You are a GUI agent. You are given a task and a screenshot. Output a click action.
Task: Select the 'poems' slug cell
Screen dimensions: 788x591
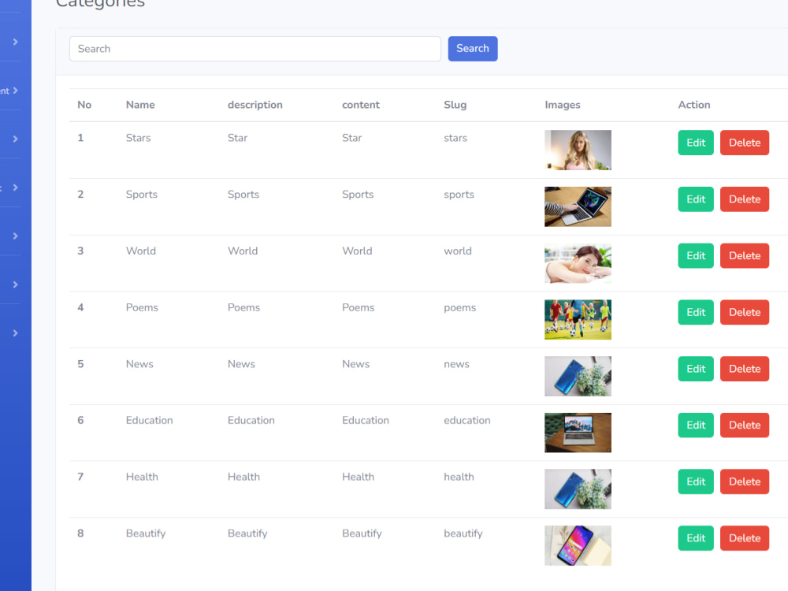pos(460,307)
